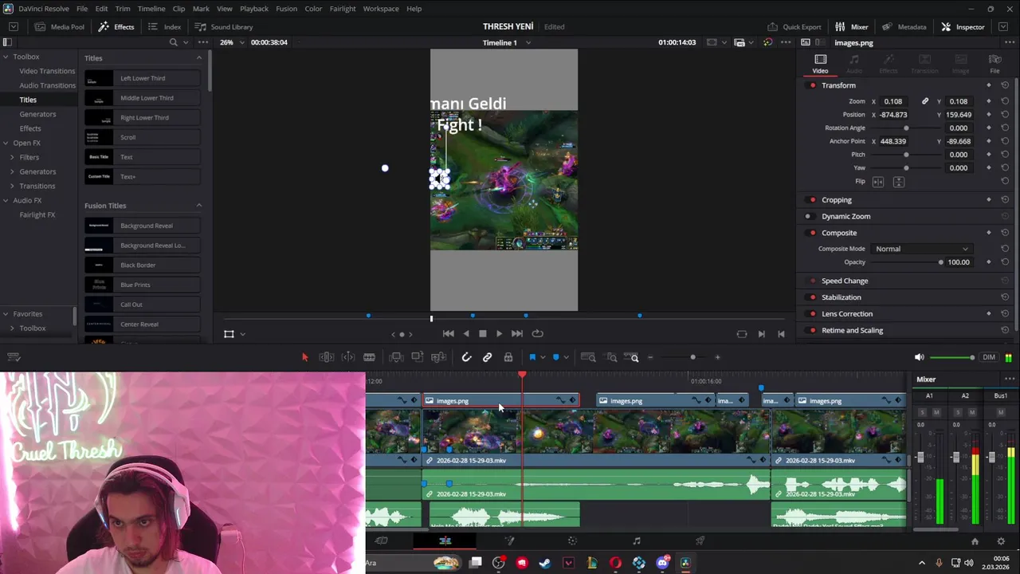Go to the Edit page
Image resolution: width=1020 pixels, height=574 pixels.
445,541
